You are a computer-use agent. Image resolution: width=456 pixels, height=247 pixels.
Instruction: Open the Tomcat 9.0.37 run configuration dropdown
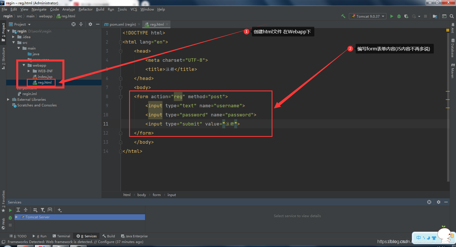click(368, 16)
